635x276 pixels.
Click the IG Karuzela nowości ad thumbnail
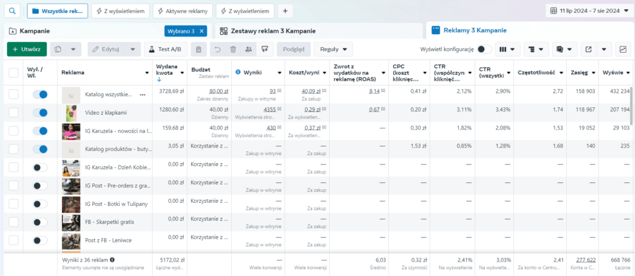[x=71, y=131]
